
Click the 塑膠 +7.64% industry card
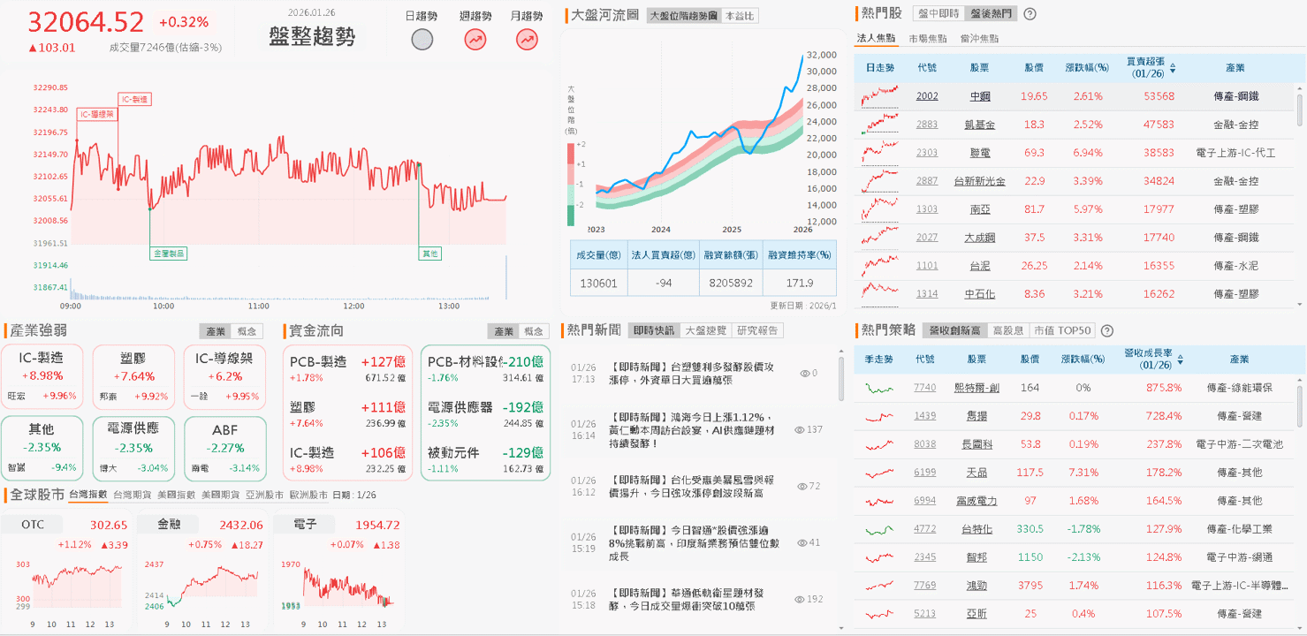133,377
